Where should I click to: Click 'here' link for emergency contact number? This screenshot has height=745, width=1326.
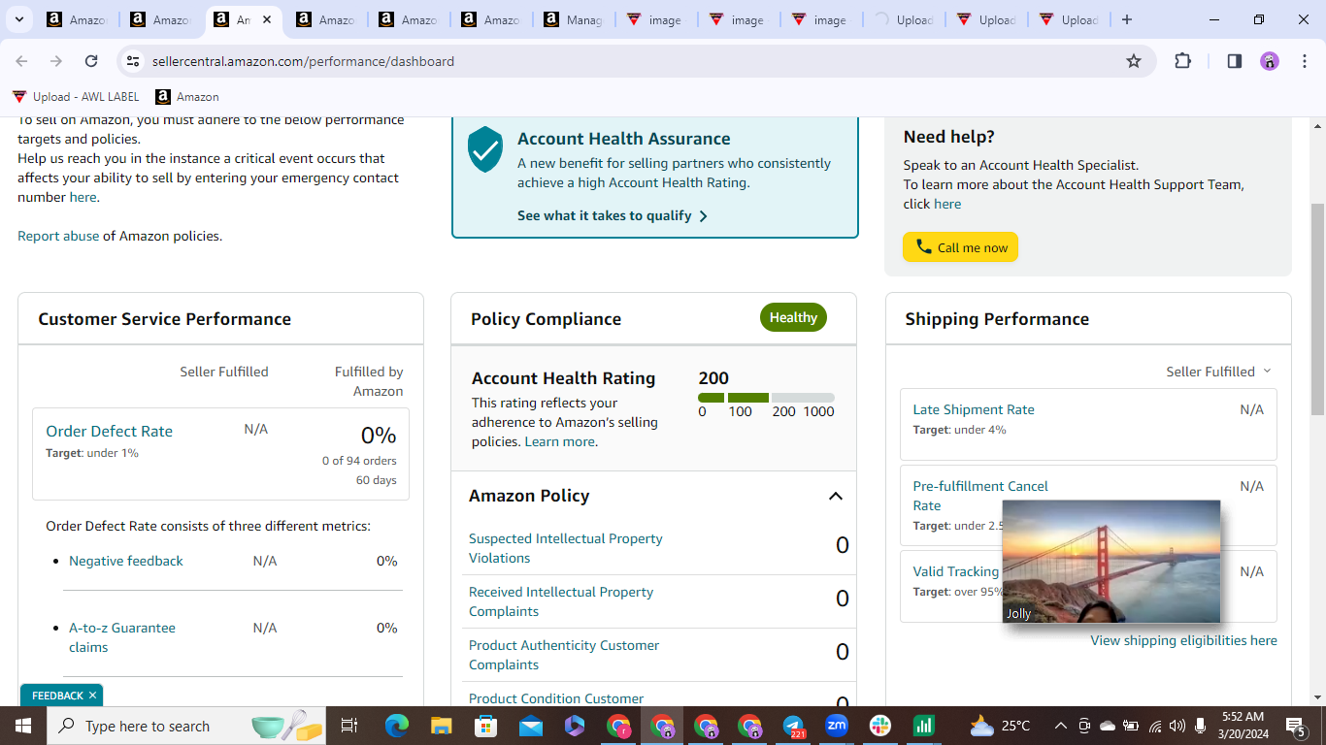click(83, 197)
